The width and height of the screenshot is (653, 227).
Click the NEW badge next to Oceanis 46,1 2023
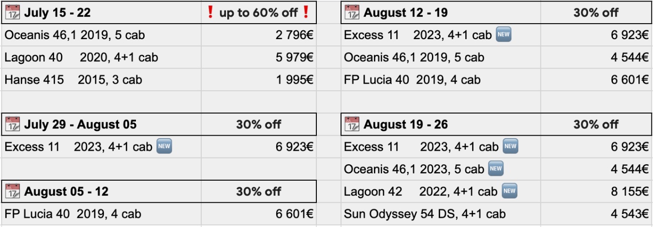pyautogui.click(x=495, y=169)
